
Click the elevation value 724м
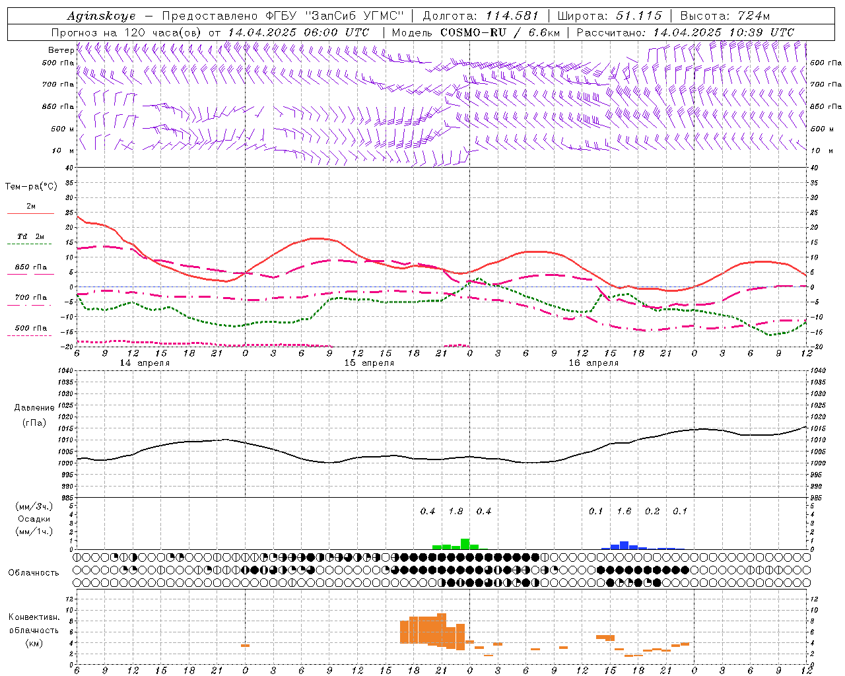pos(753,16)
